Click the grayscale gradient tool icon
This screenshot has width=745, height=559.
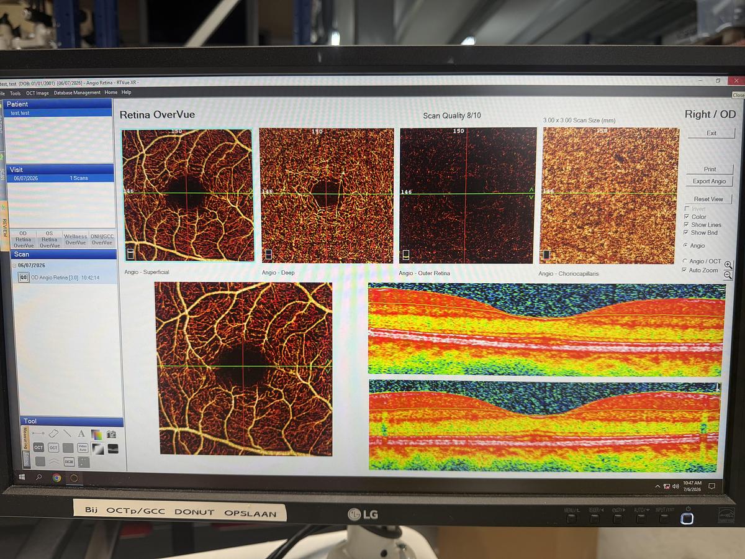point(98,449)
